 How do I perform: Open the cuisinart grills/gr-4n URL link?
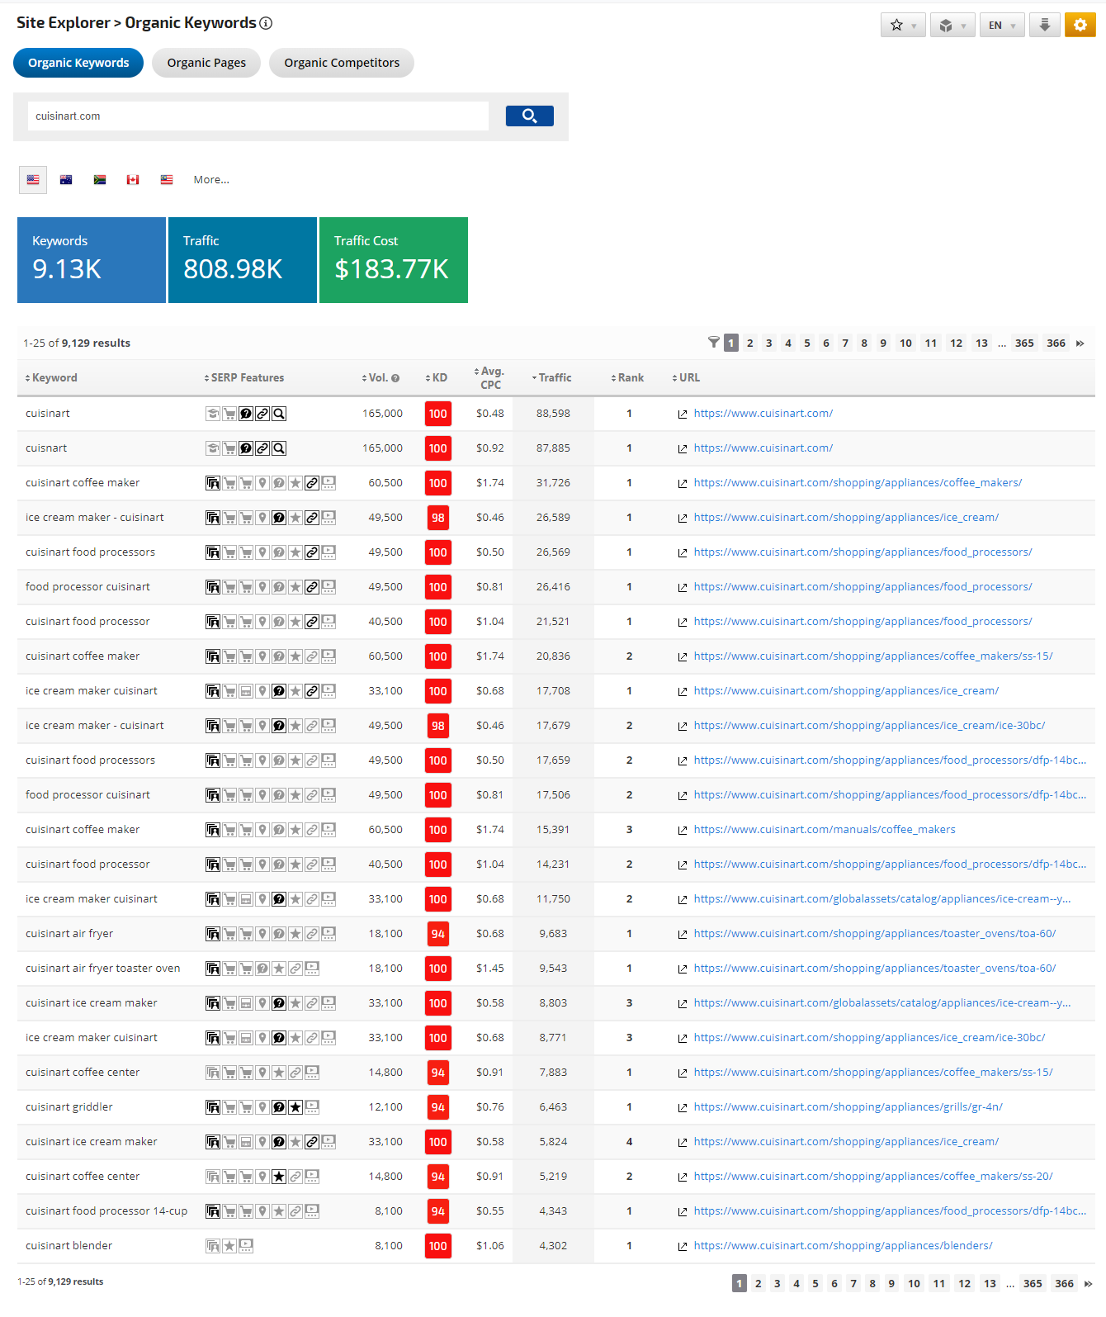click(x=848, y=1107)
